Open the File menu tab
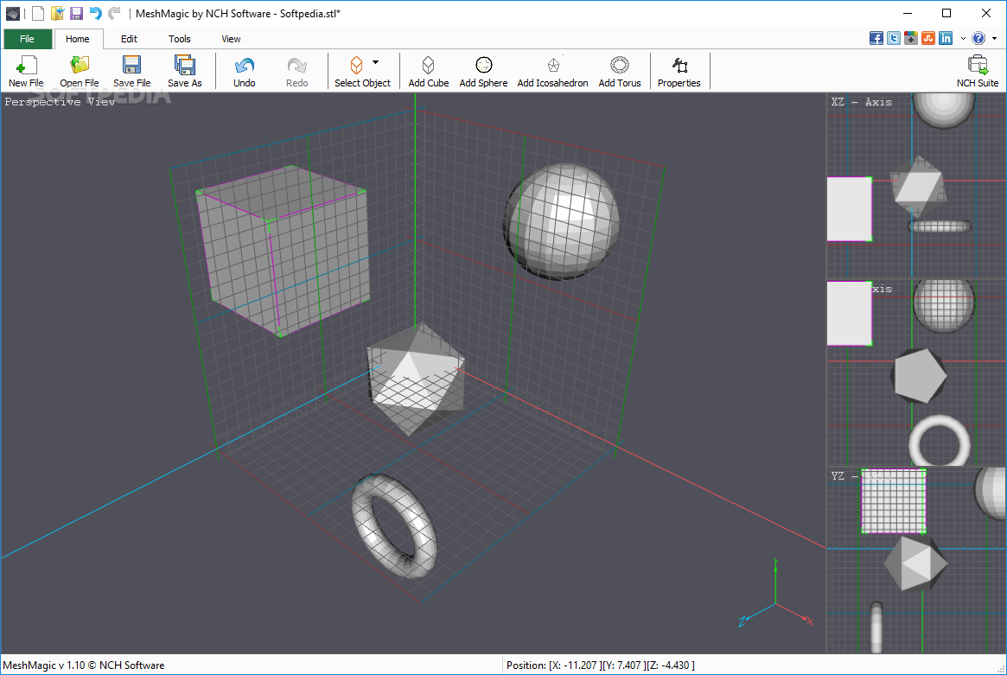This screenshot has width=1007, height=675. coord(27,39)
